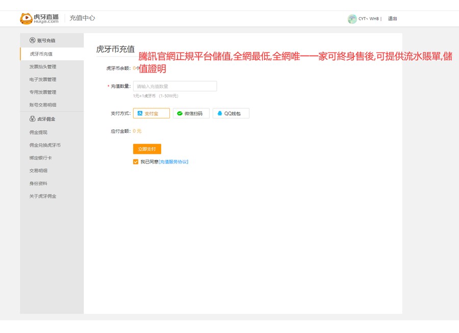Open 绑定银行卡 in sidebar
The height and width of the screenshot is (333, 459).
pyautogui.click(x=40, y=158)
